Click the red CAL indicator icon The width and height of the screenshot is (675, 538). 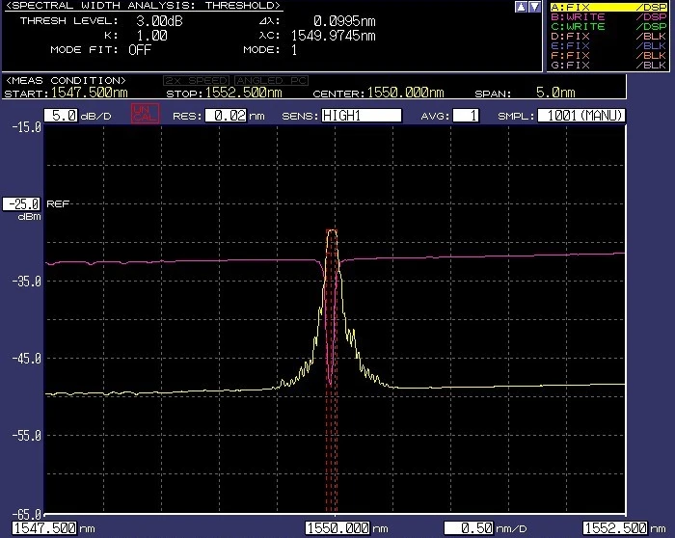143,116
